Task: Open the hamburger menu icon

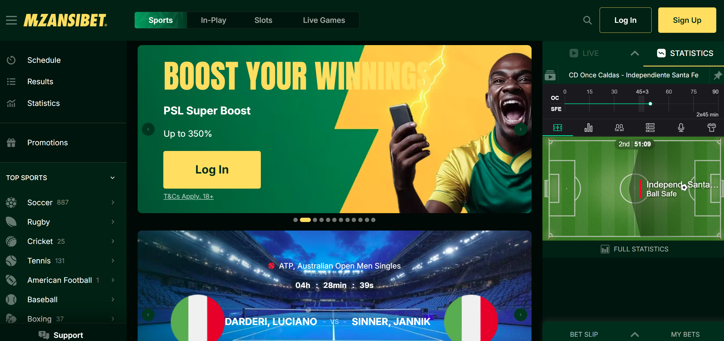Action: tap(11, 20)
